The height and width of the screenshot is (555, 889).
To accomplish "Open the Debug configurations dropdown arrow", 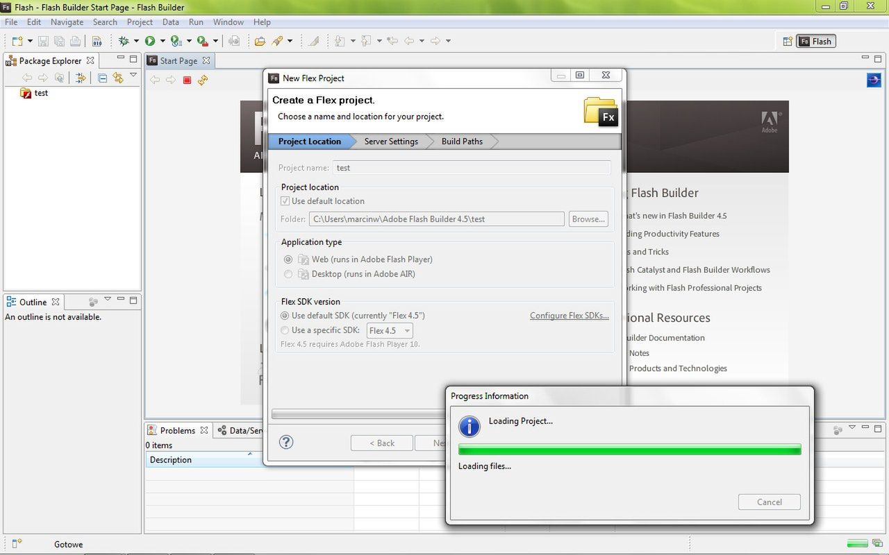I will [x=136, y=41].
